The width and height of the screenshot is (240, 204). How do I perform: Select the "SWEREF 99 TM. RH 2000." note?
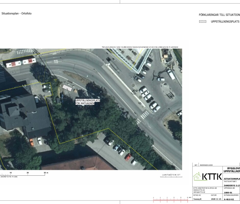coord(9,177)
